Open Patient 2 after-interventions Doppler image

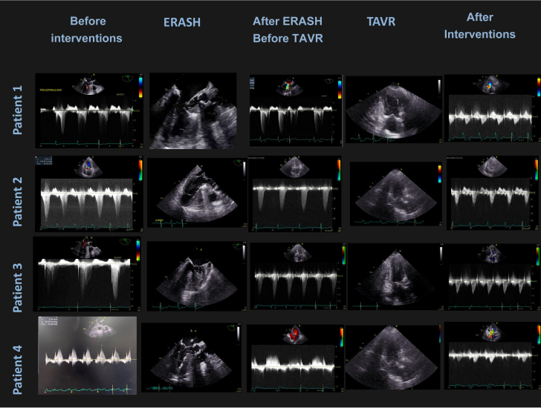(x=493, y=193)
